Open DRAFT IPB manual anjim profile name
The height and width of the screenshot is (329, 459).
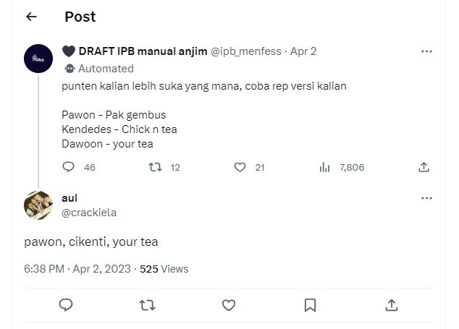pyautogui.click(x=135, y=51)
